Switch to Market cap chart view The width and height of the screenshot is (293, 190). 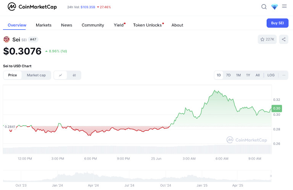(36, 75)
